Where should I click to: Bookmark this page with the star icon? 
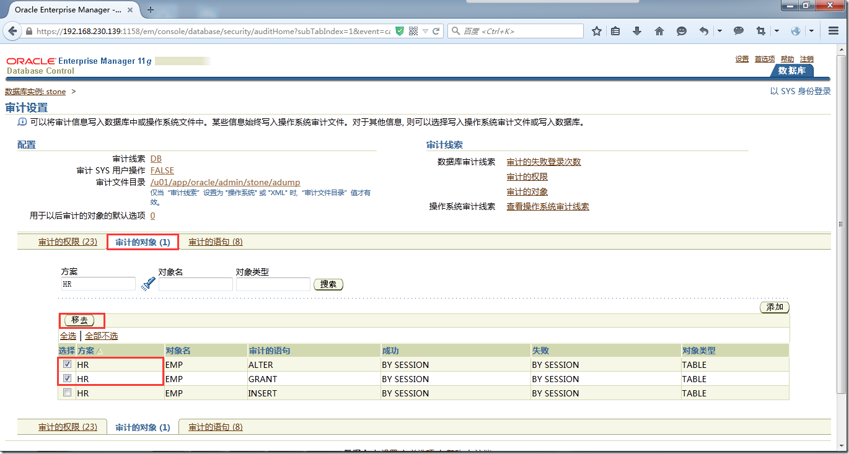pyautogui.click(x=597, y=31)
